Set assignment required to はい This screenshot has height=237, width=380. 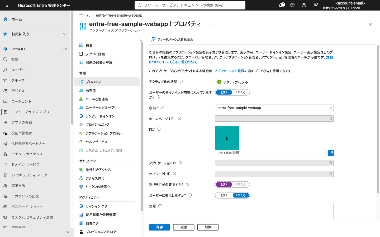coord(224,185)
